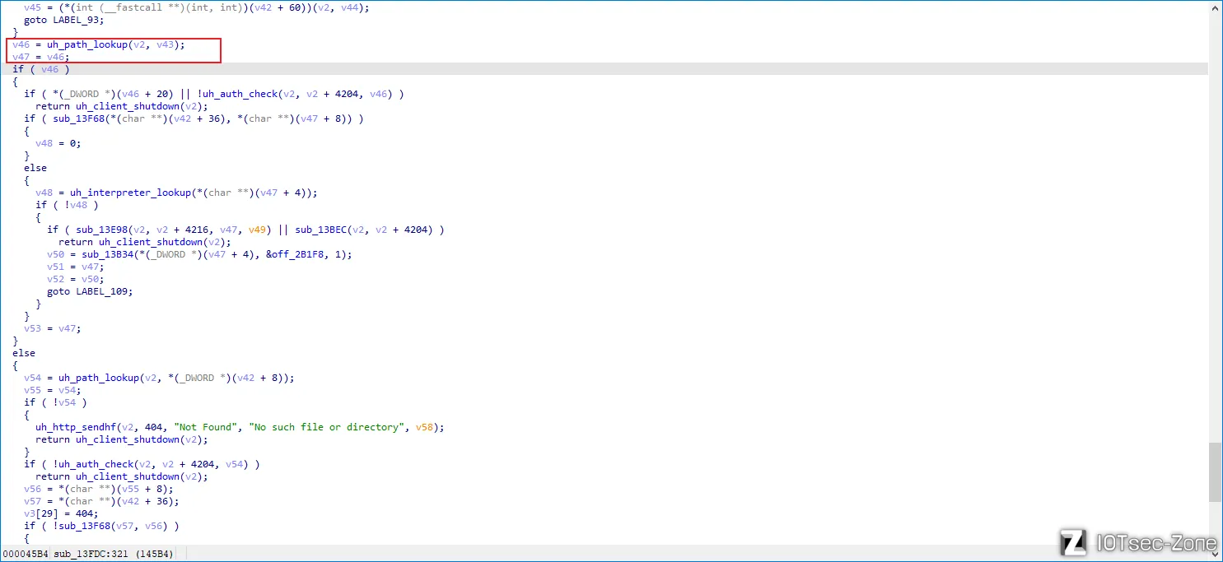Click uh_client_shutdown below the v46 + 20 check
The height and width of the screenshot is (562, 1223).
click(128, 106)
